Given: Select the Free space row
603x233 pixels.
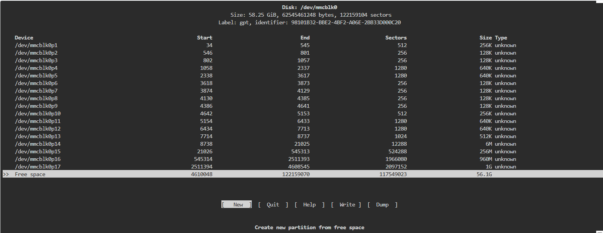Looking at the screenshot, I should pyautogui.click(x=30, y=174).
